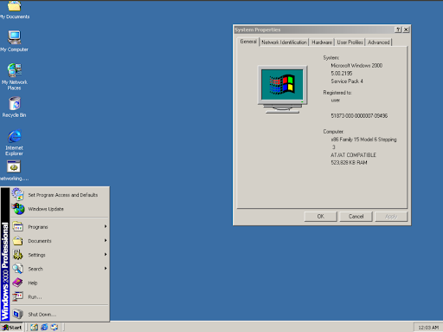The width and height of the screenshot is (443, 332).
Task: Open Help label from Start menu
Action: (33, 283)
